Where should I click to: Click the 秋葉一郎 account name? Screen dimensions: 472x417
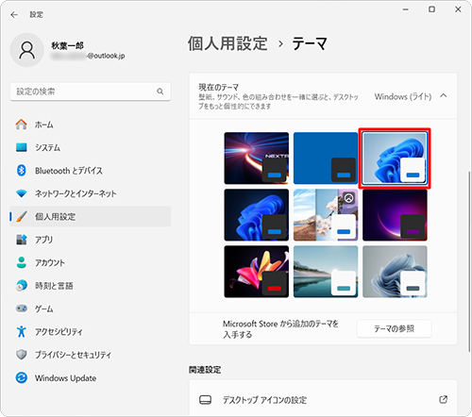67,45
